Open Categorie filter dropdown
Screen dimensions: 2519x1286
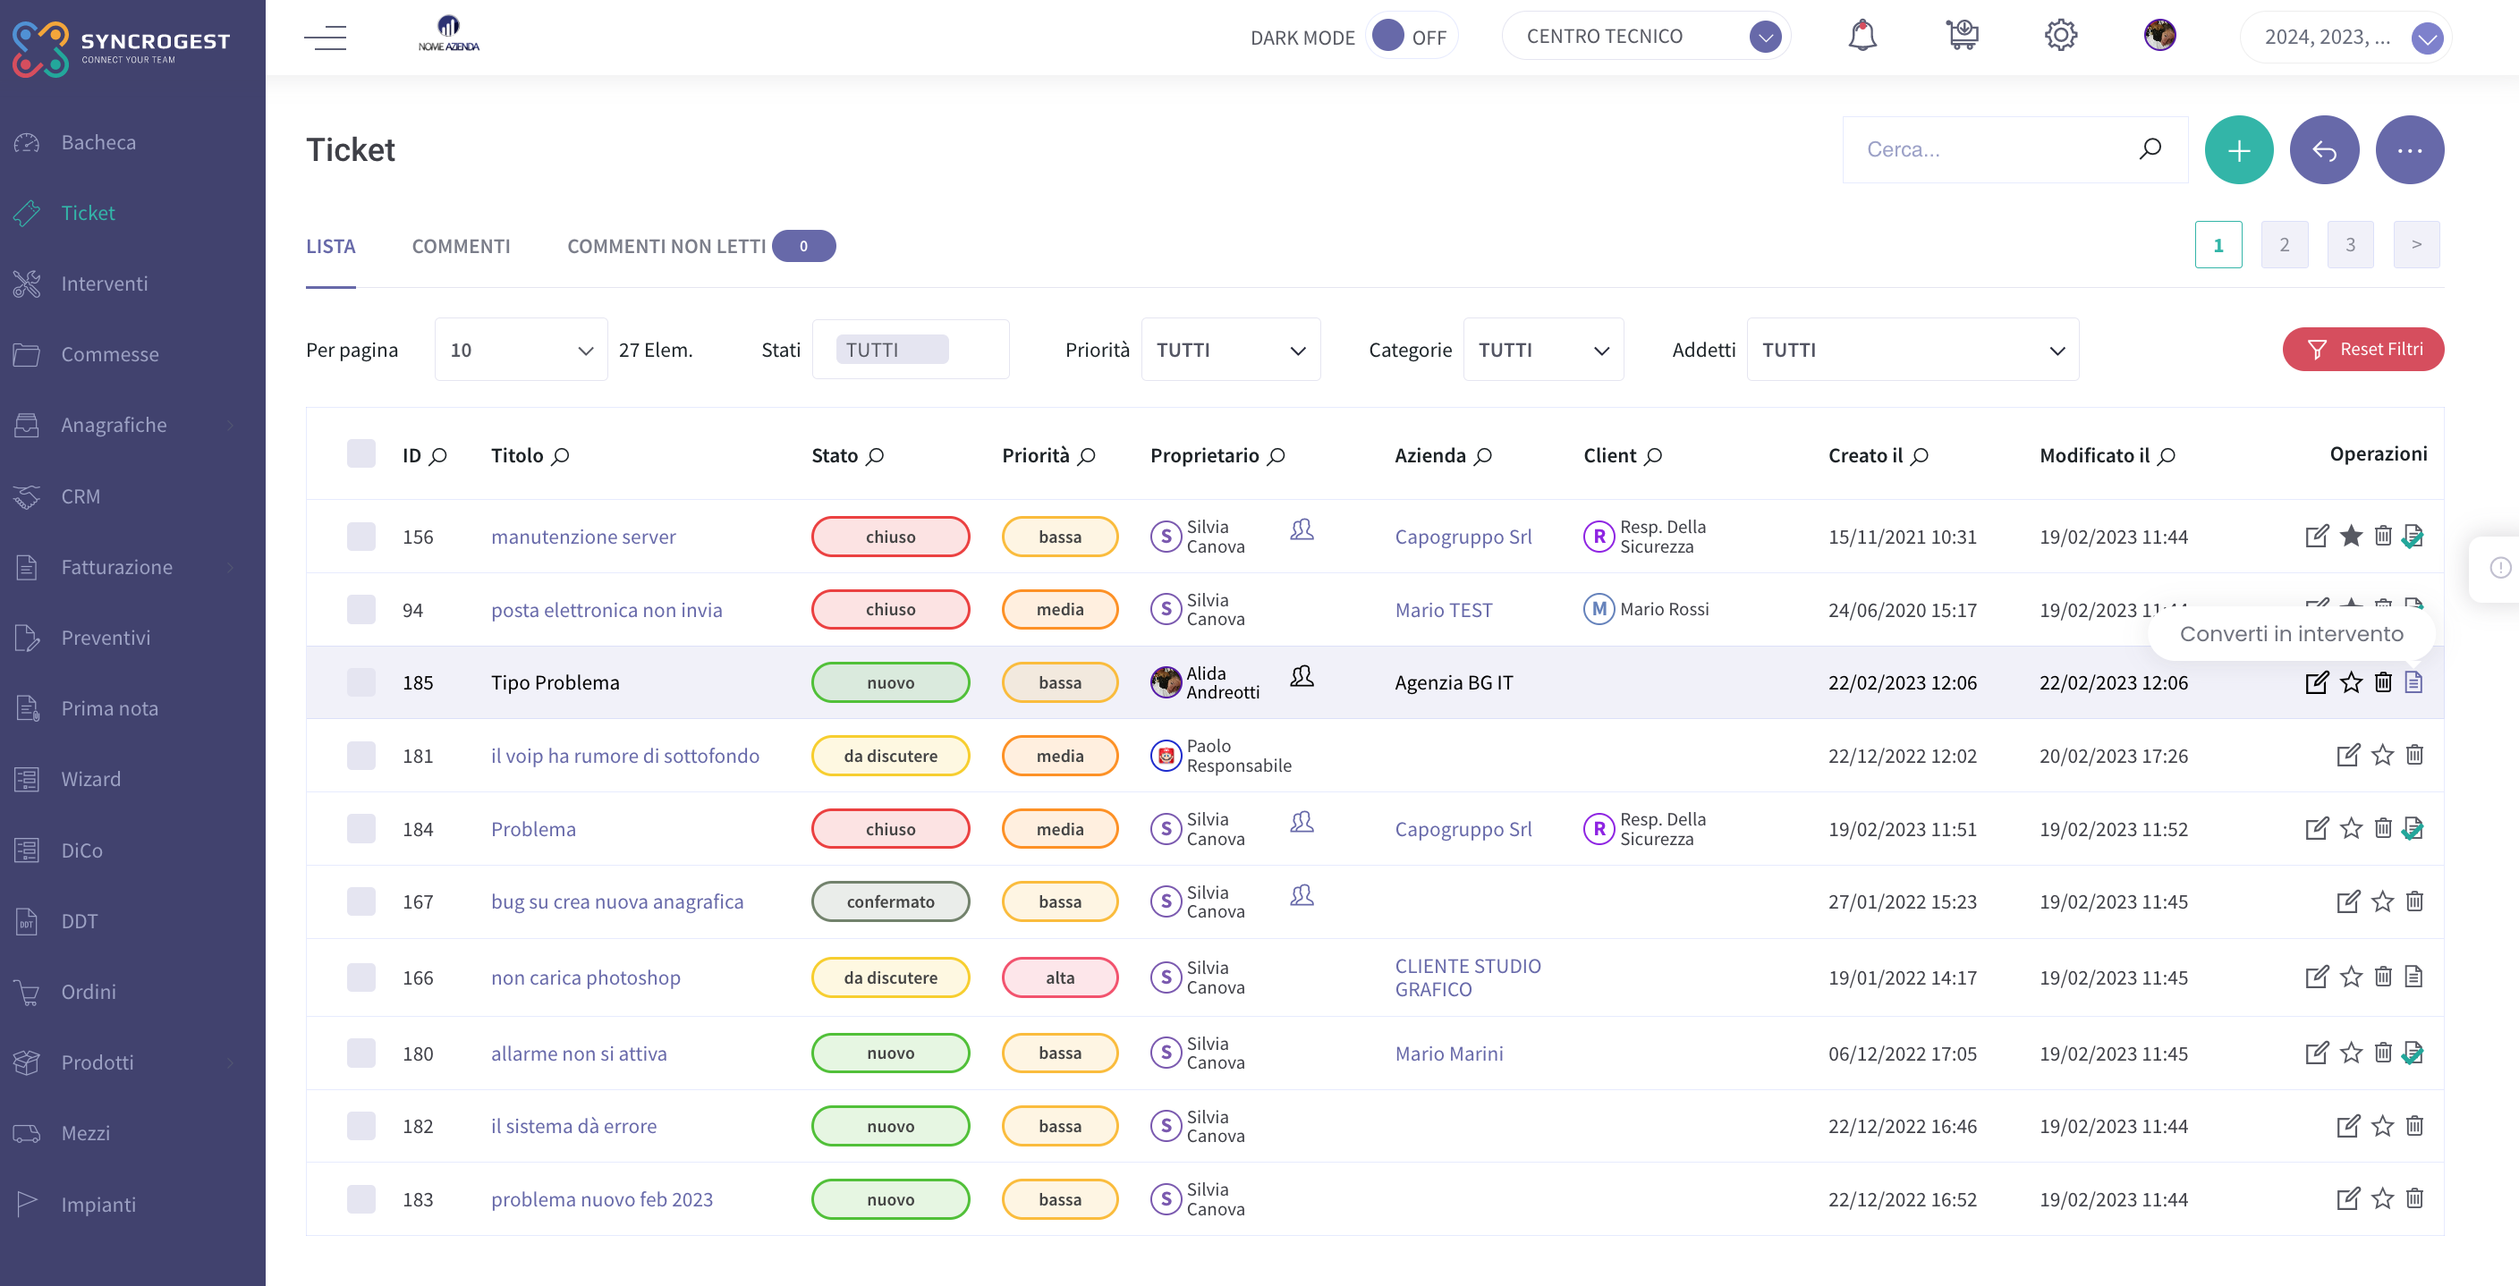(1543, 349)
